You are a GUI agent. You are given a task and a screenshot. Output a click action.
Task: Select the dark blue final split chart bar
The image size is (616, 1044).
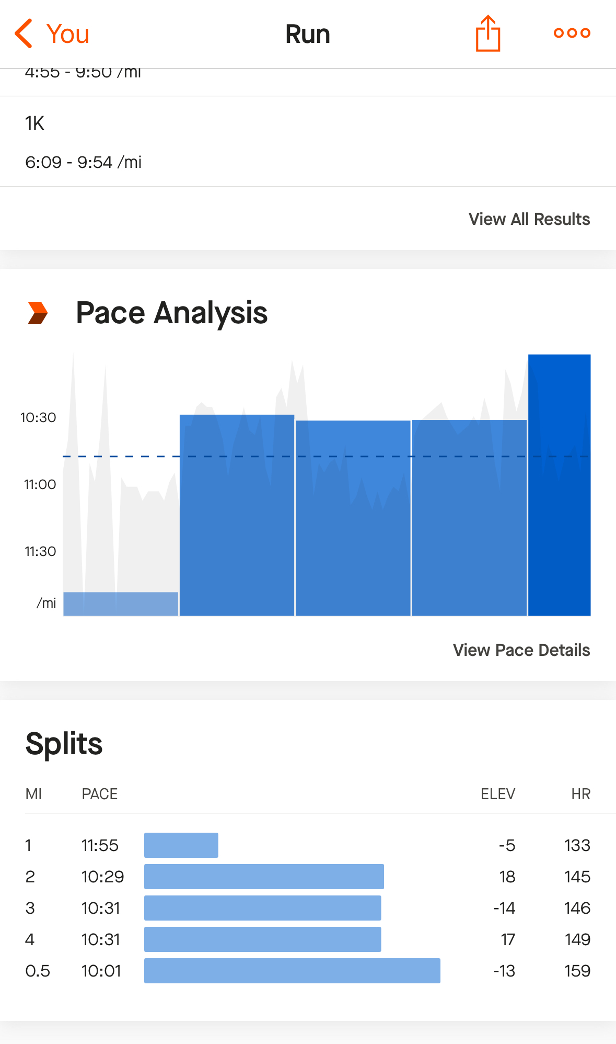pos(560,485)
